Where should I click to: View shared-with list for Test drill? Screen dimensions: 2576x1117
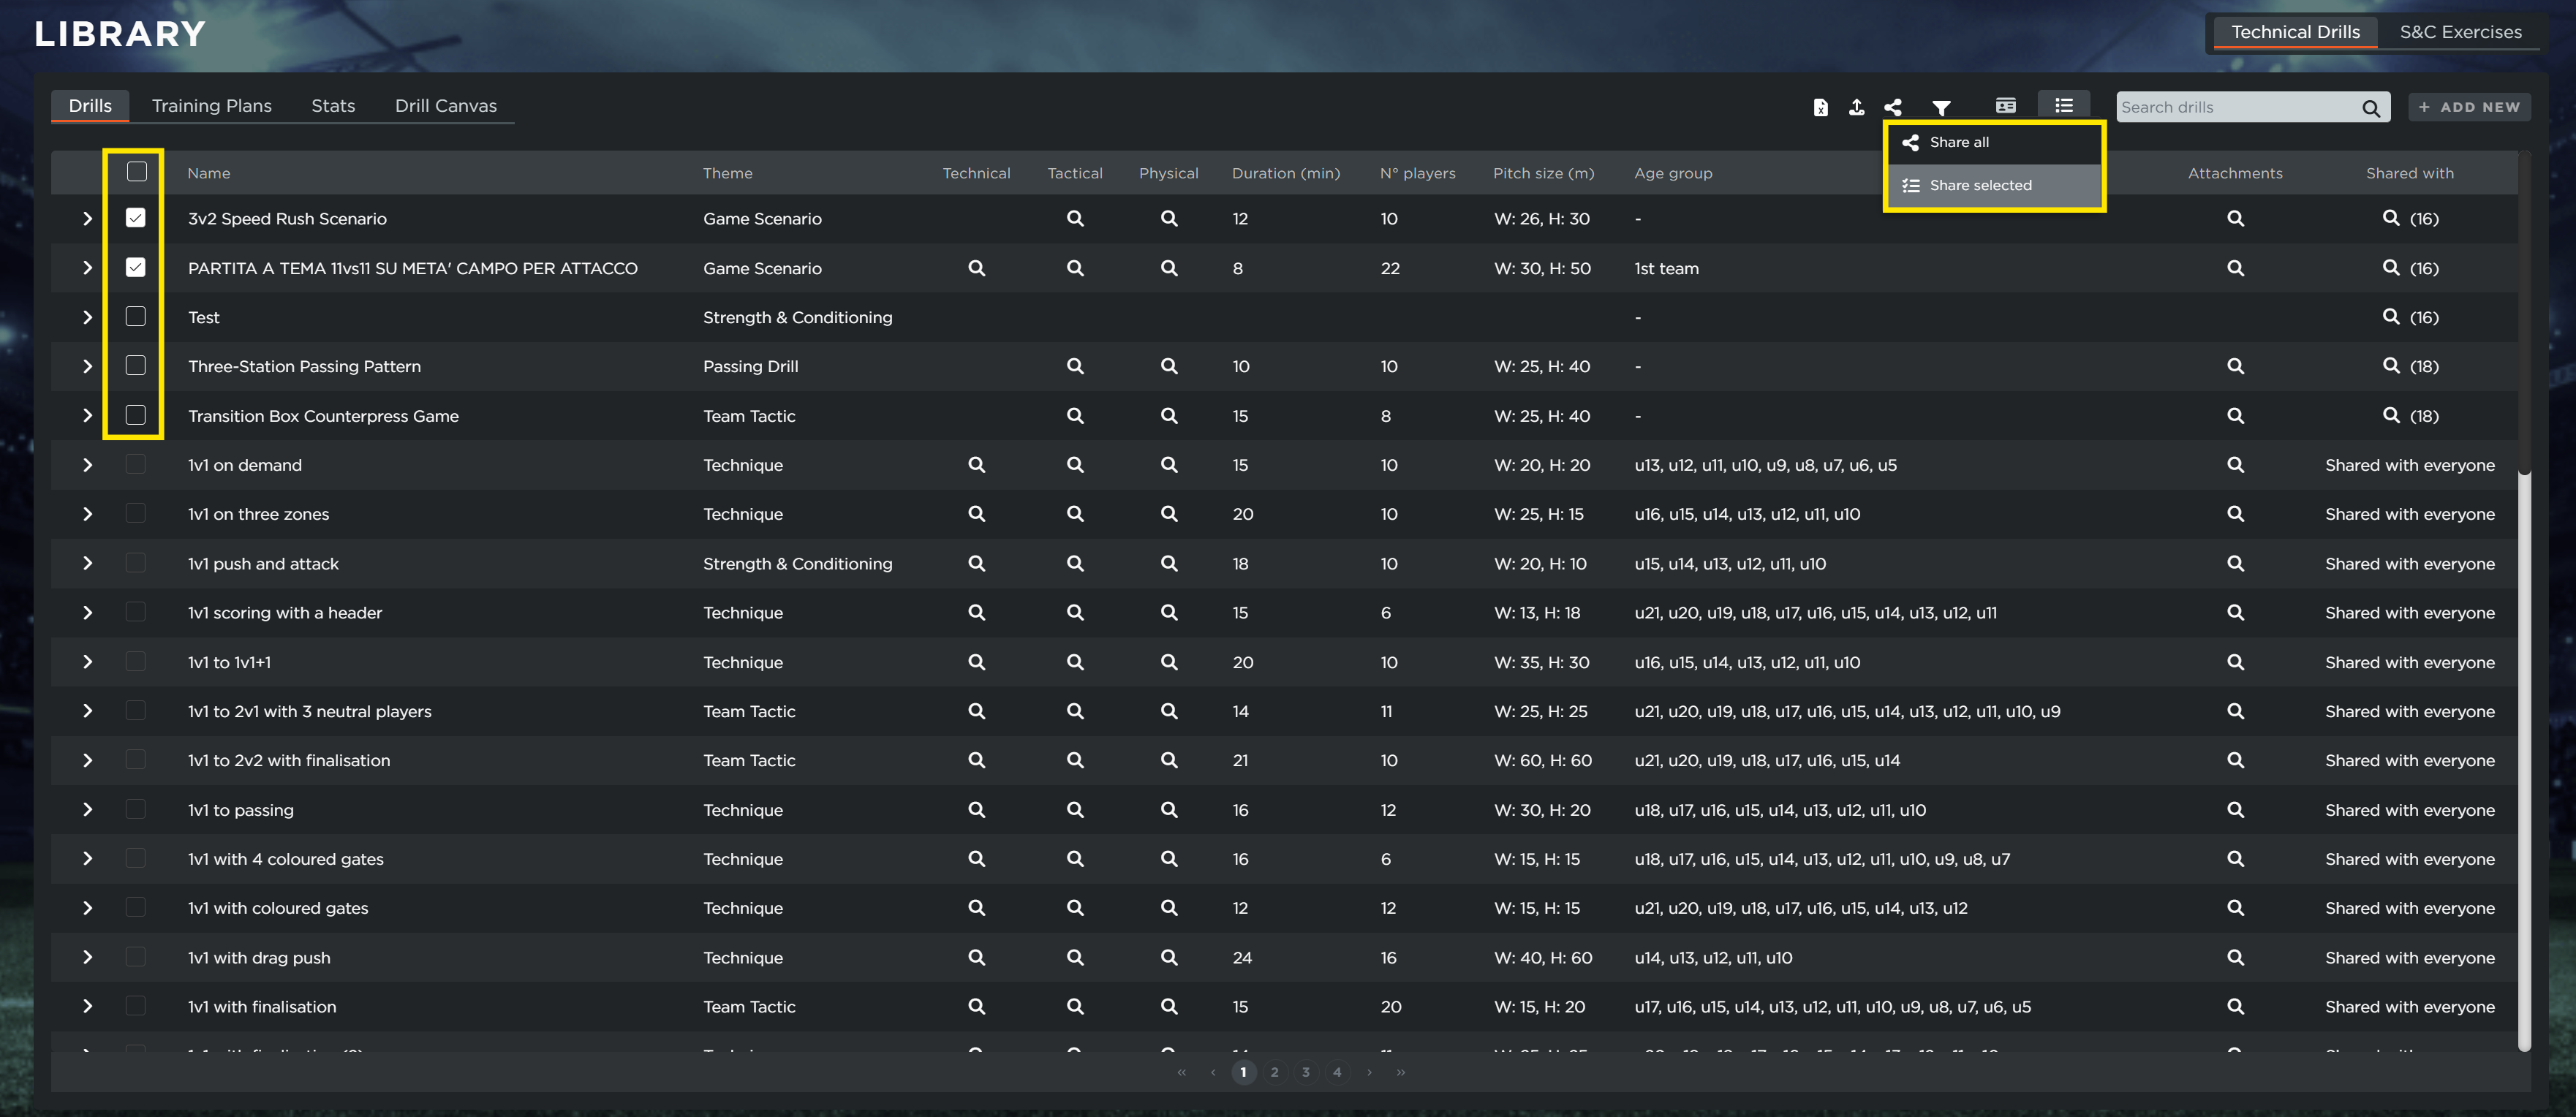[2390, 317]
